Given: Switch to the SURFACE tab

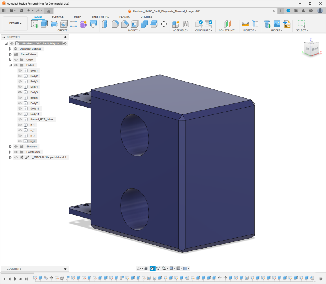Looking at the screenshot, I should pos(57,17).
